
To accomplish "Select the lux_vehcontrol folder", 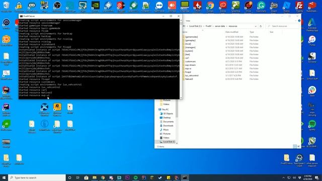I will click(192, 75).
